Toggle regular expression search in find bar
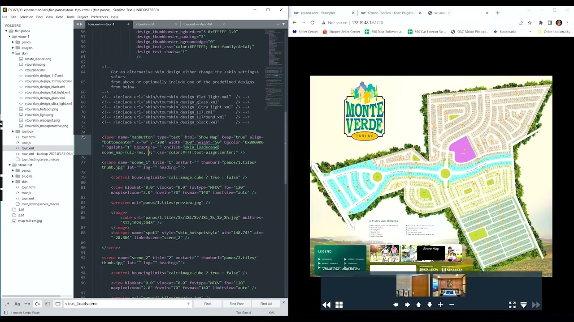This screenshot has height=322, width=574. [x=8, y=304]
